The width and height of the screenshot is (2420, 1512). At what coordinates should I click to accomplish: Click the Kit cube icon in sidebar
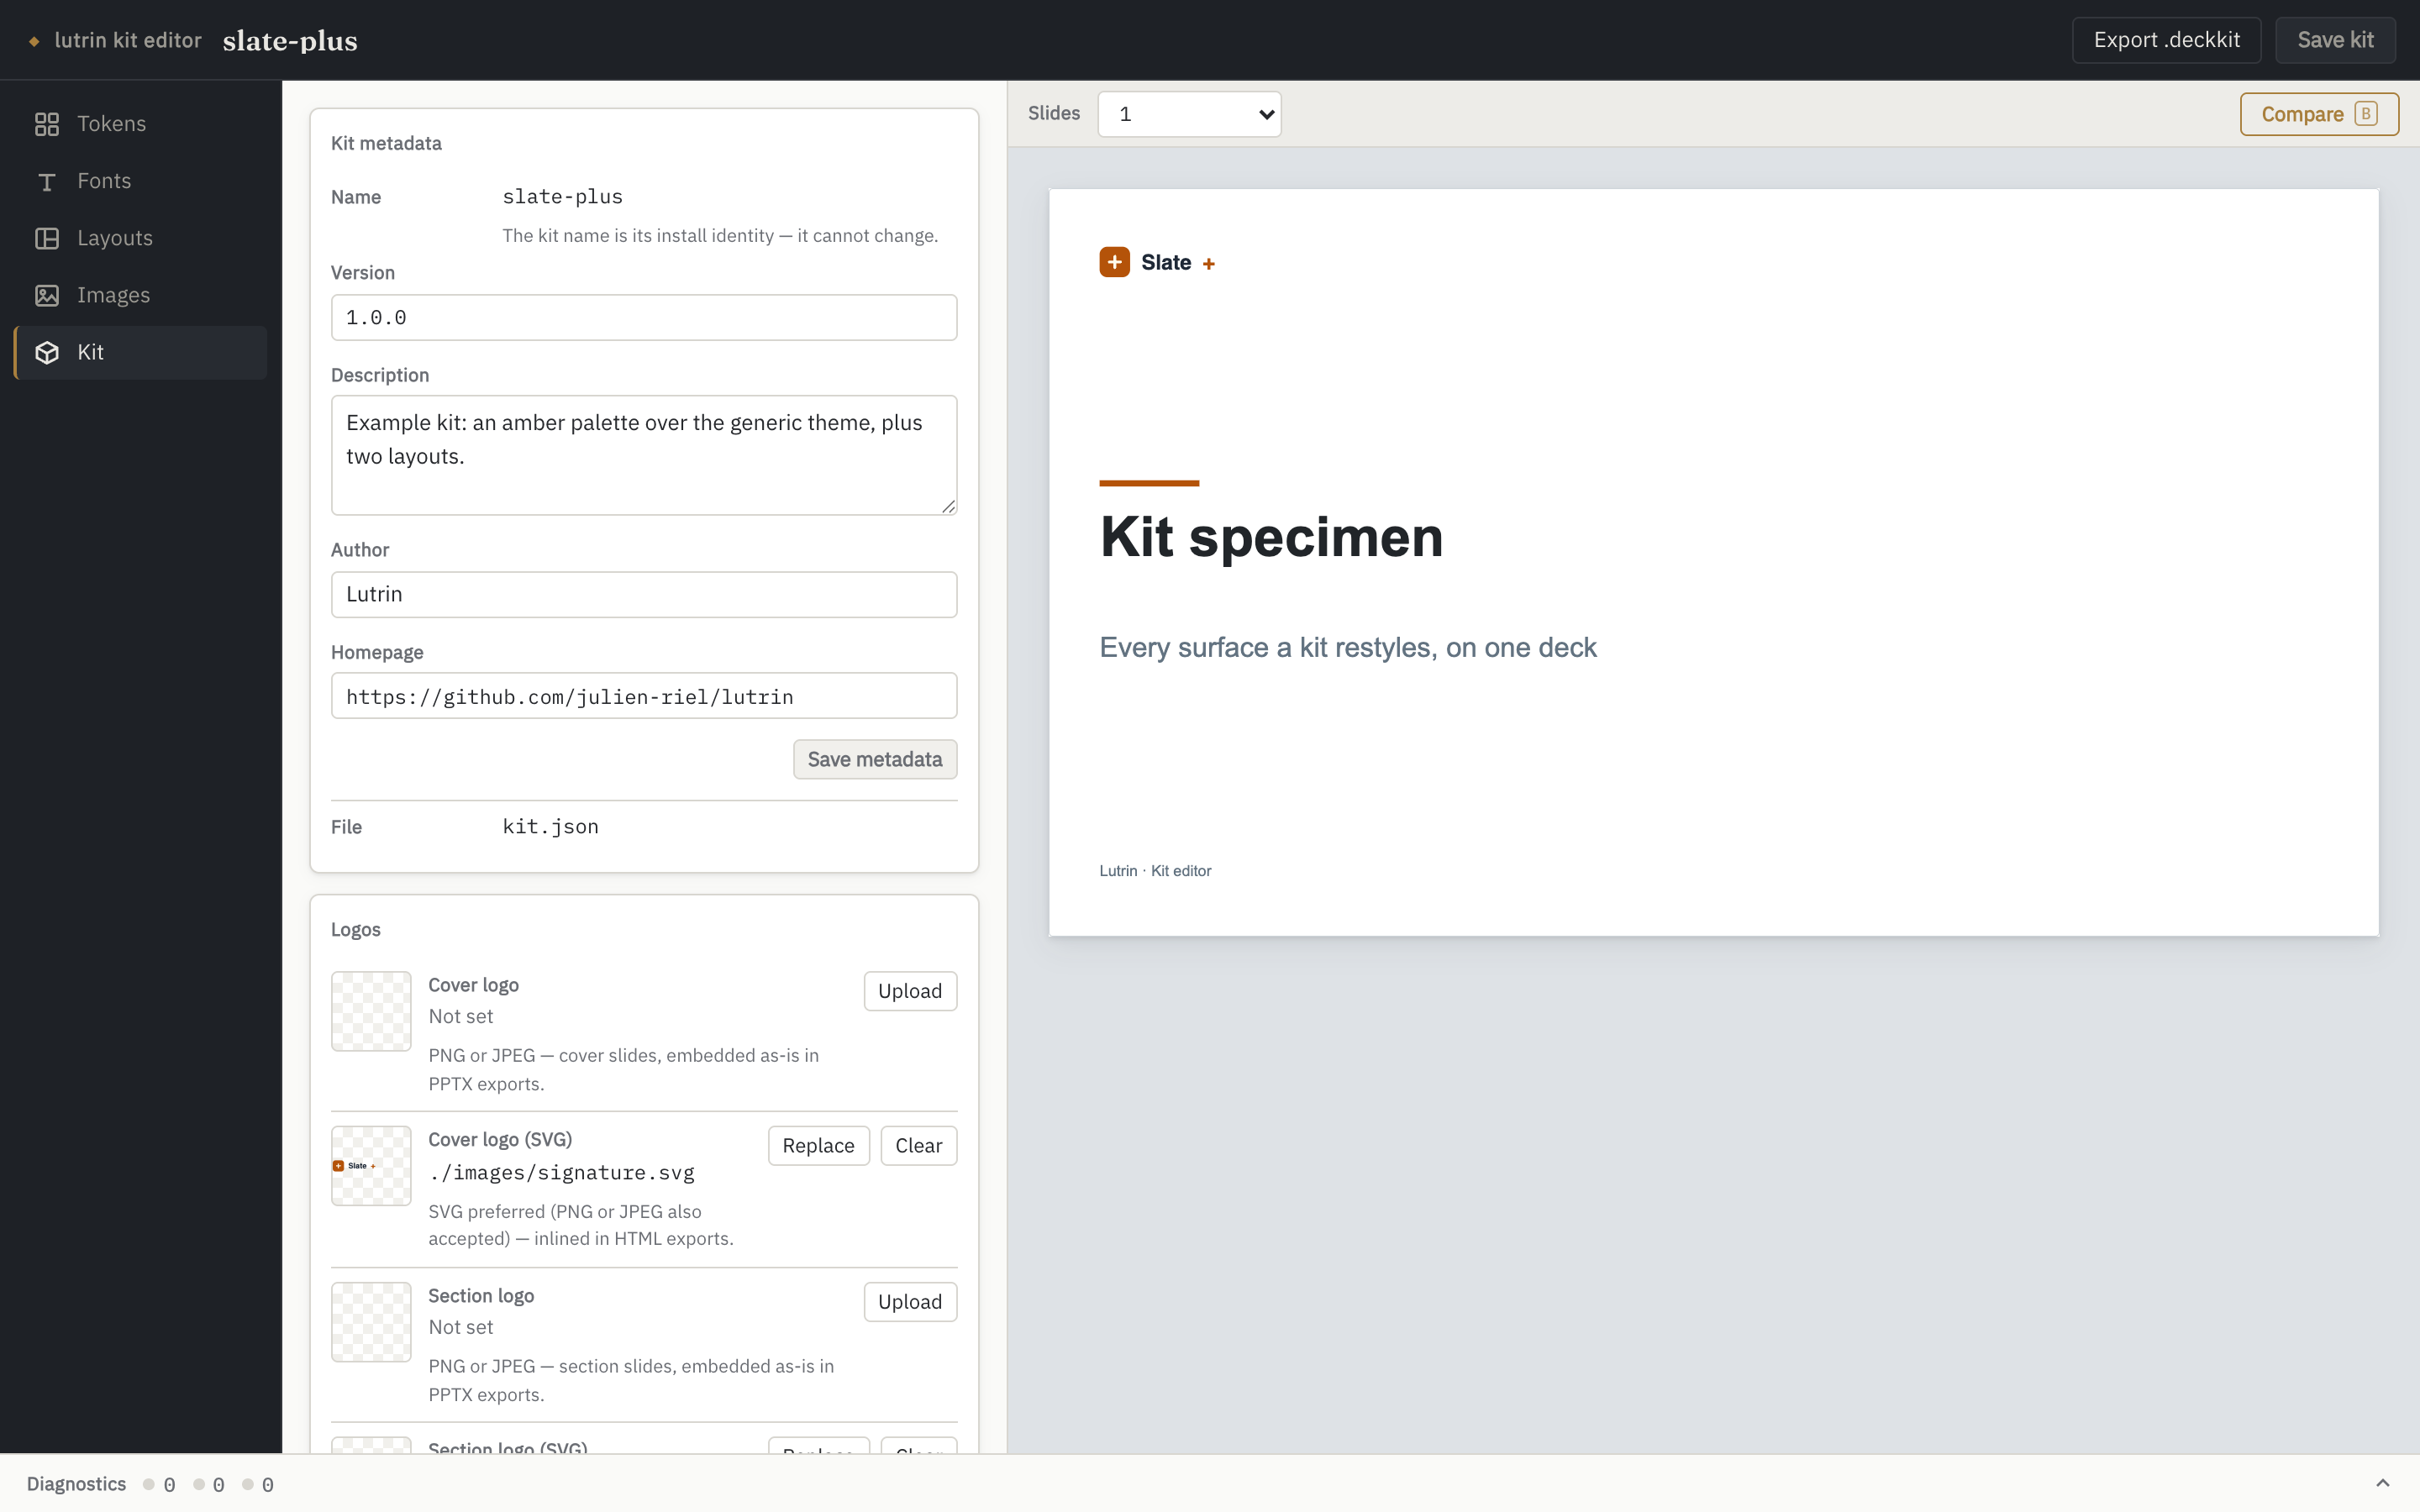click(47, 352)
